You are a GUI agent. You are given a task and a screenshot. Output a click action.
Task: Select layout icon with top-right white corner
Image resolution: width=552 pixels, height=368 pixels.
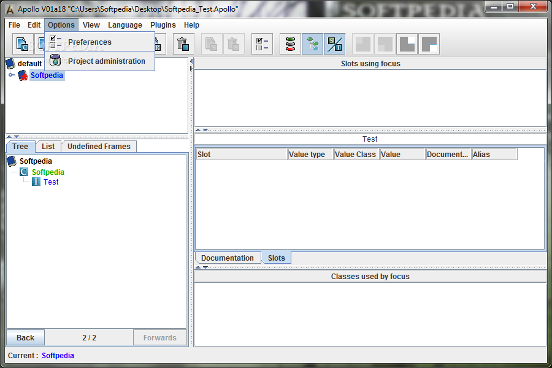pyautogui.click(x=407, y=44)
